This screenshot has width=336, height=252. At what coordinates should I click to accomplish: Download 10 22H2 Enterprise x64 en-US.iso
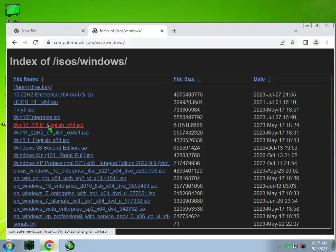(x=53, y=94)
